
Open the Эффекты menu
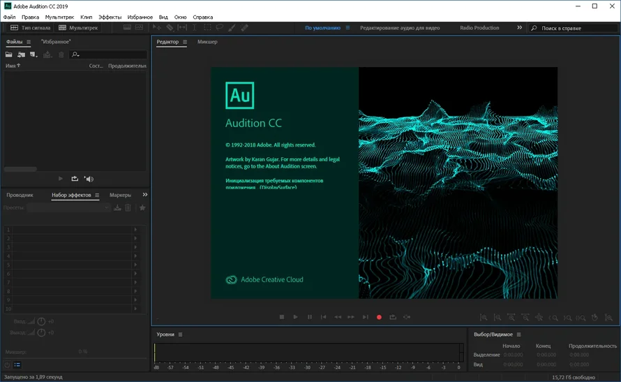[110, 16]
